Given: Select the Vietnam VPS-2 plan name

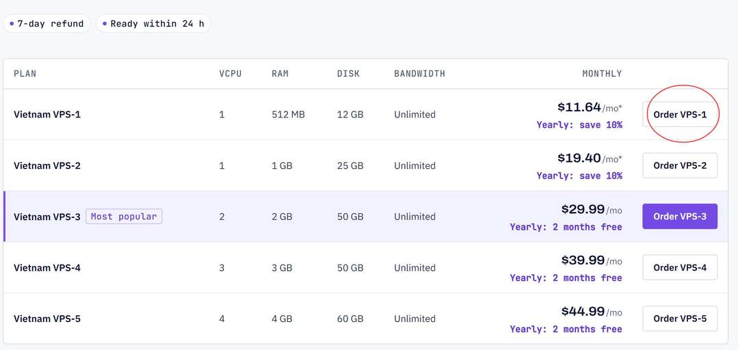Looking at the screenshot, I should pyautogui.click(x=47, y=165).
